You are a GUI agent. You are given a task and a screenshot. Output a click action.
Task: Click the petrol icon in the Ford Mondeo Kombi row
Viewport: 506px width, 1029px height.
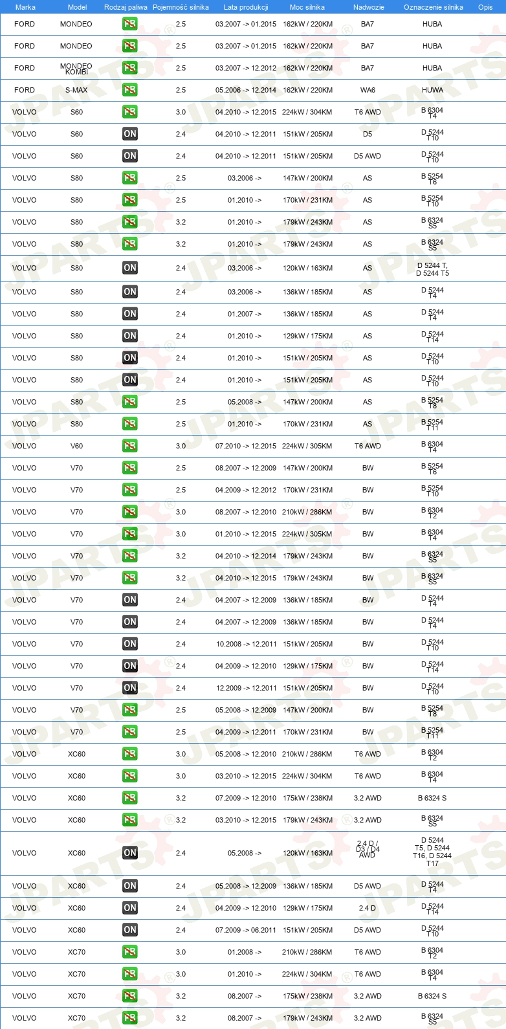pyautogui.click(x=130, y=68)
